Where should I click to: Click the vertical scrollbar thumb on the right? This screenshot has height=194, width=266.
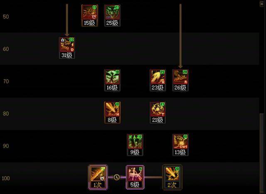tap(262, 152)
